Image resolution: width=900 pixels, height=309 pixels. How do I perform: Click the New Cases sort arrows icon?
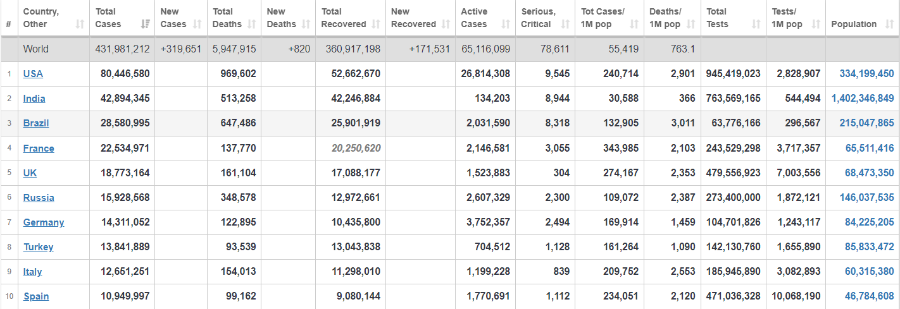point(197,24)
